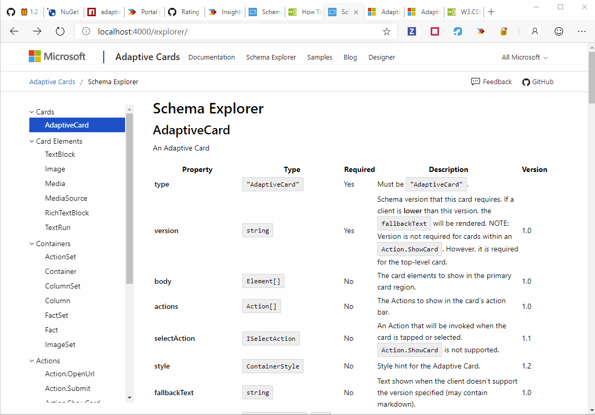Bookmark this page with the star icon
This screenshot has height=415, width=595.
coord(386,31)
